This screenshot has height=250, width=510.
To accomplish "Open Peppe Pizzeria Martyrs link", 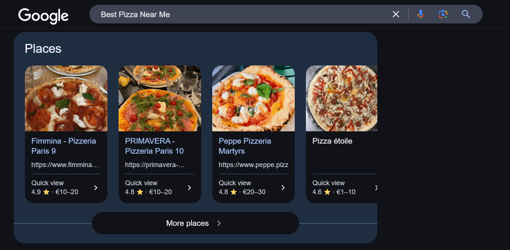I will pyautogui.click(x=245, y=146).
